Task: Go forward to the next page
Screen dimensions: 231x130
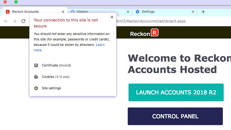Action: 15,21
